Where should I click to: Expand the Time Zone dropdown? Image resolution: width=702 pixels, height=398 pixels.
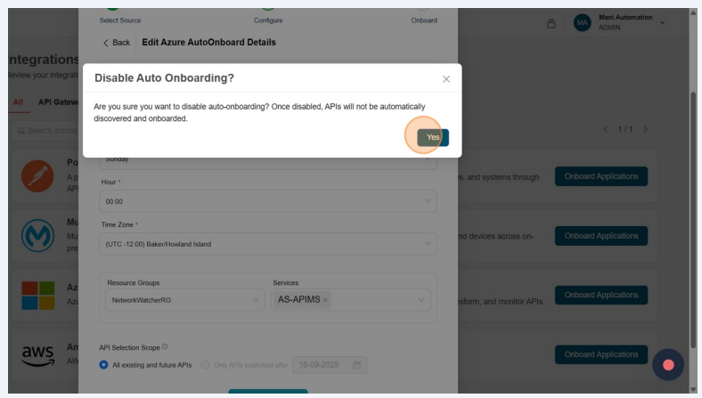(x=268, y=244)
